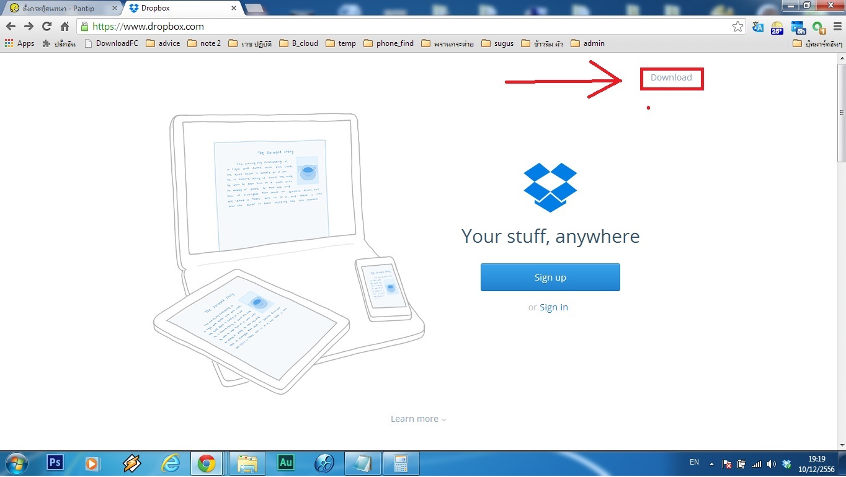Click the blue Sign up button

coord(550,277)
